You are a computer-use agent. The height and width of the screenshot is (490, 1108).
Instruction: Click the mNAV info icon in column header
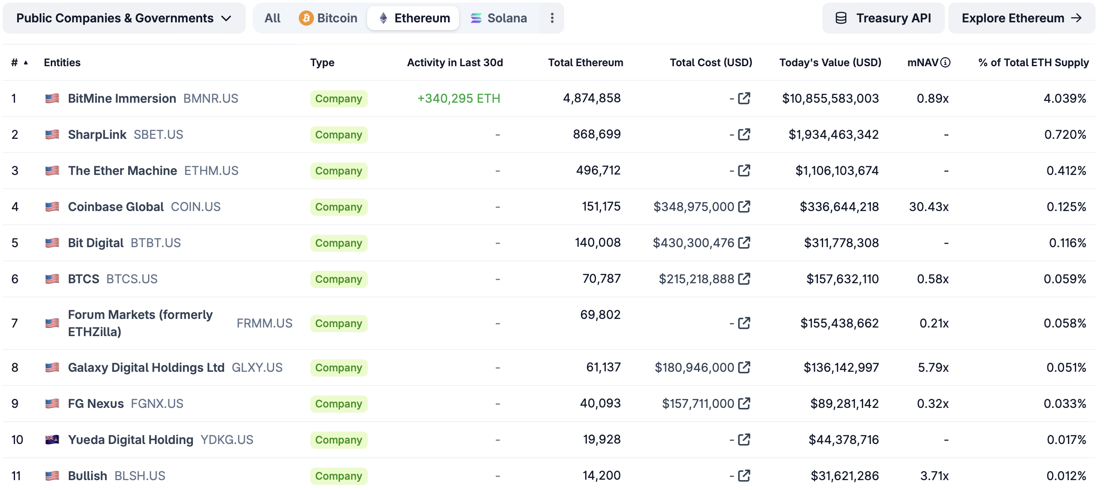click(945, 62)
